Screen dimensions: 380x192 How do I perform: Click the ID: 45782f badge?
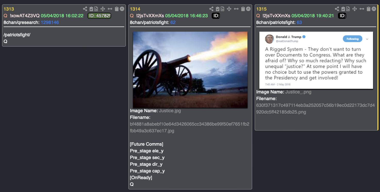pos(99,16)
